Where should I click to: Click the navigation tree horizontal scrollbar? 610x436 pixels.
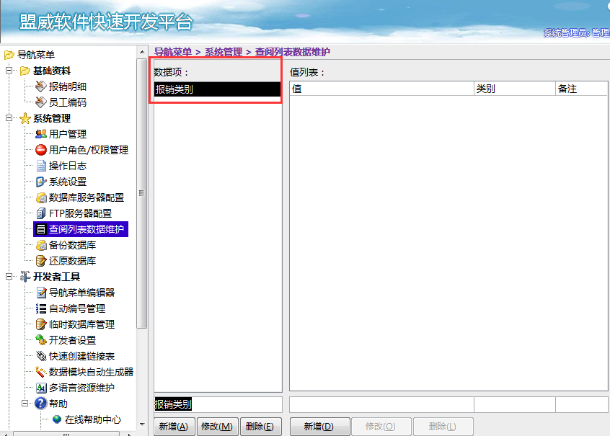pos(66,433)
